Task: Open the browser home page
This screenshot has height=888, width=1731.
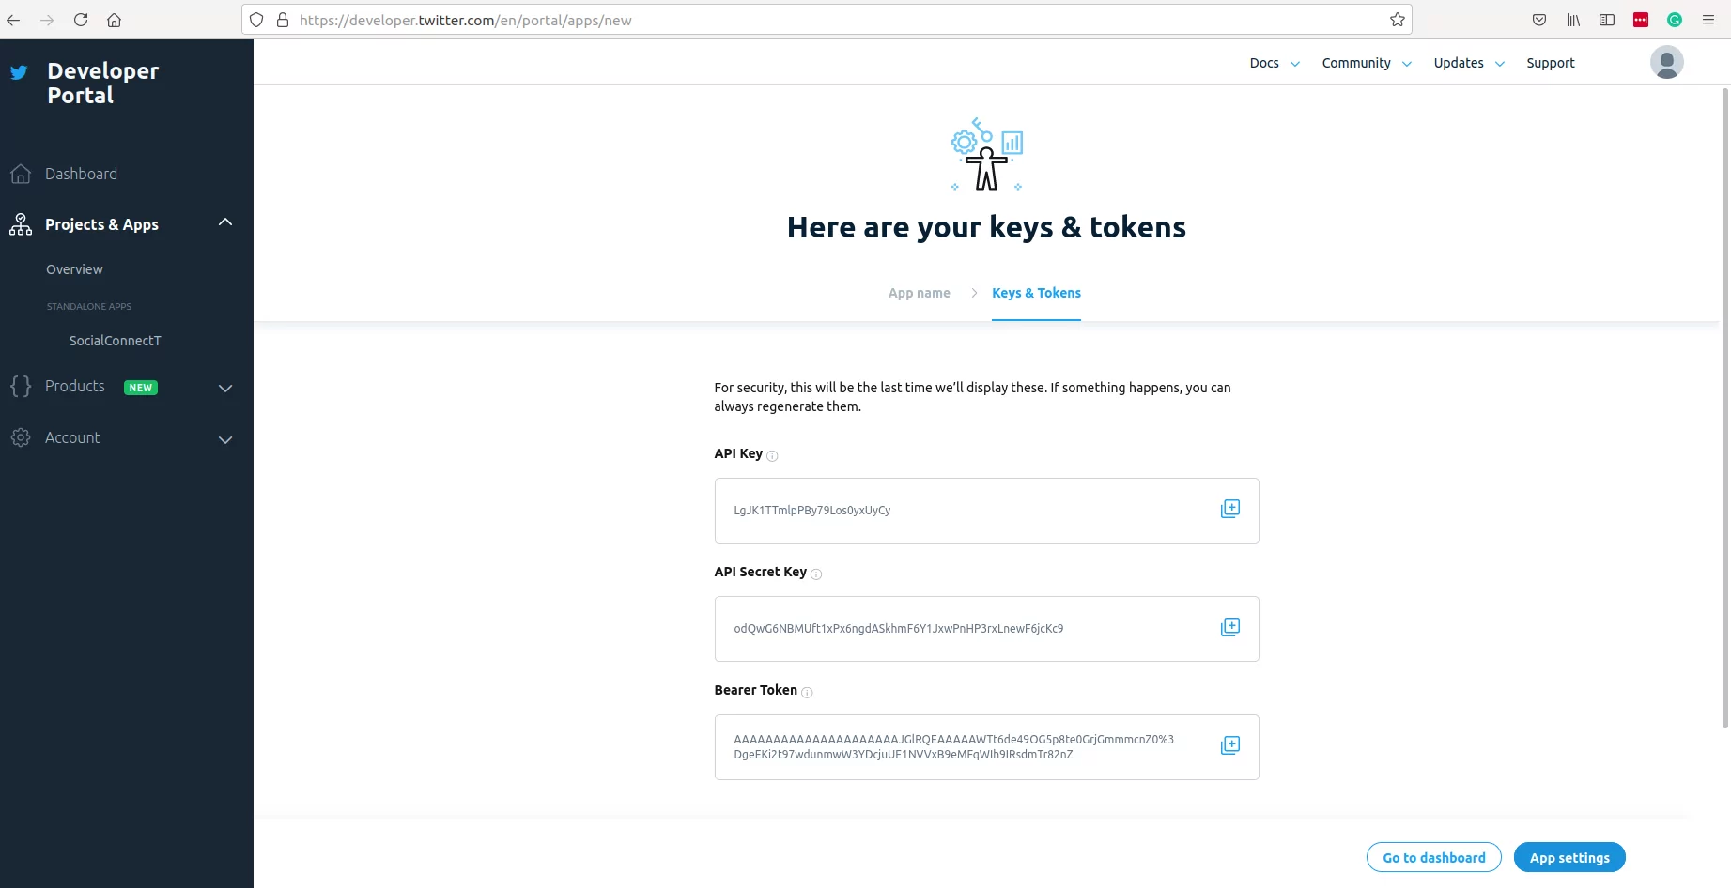Action: (x=114, y=20)
